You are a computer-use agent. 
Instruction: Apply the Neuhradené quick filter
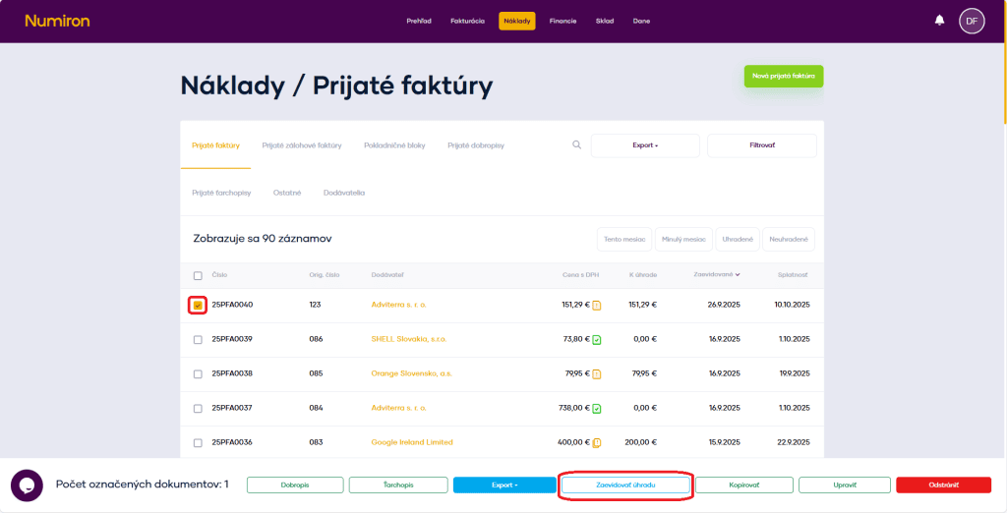pyautogui.click(x=788, y=239)
